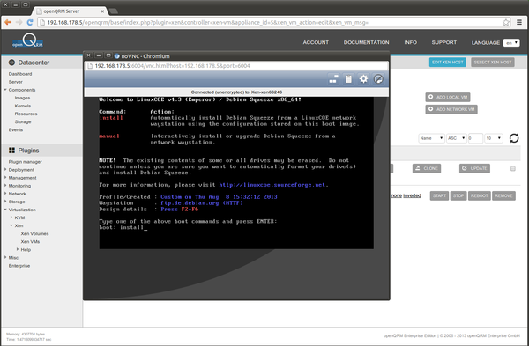
Task: Click the noVNC disconnect icon
Action: pos(378,79)
